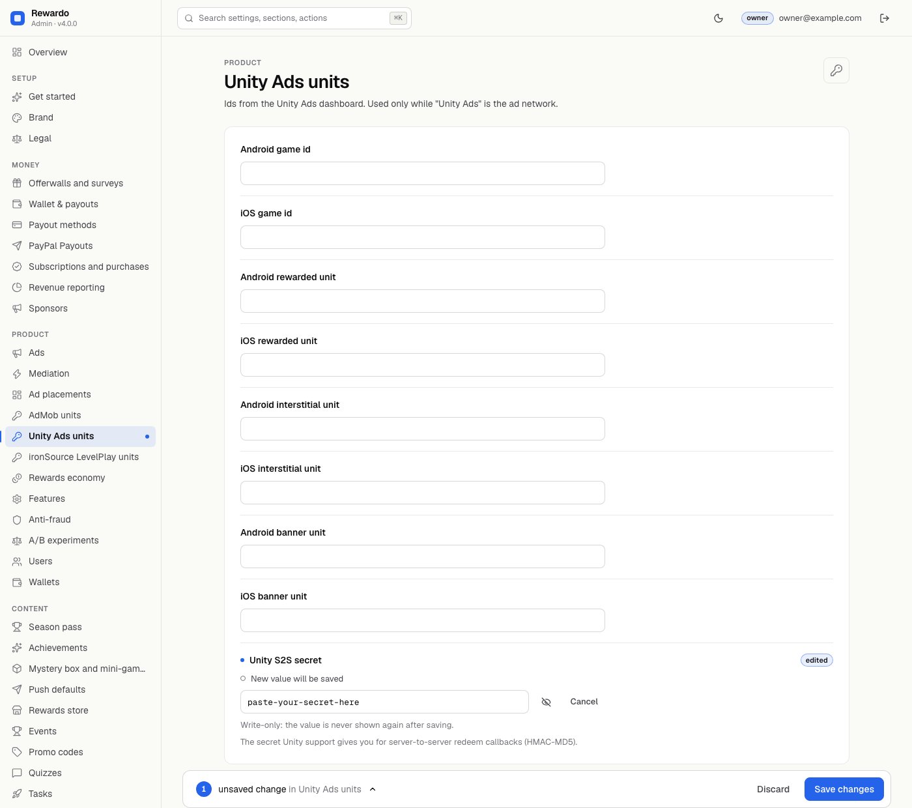Viewport: 912px width, 808px height.
Task: Click the Features gear icon
Action: click(17, 499)
